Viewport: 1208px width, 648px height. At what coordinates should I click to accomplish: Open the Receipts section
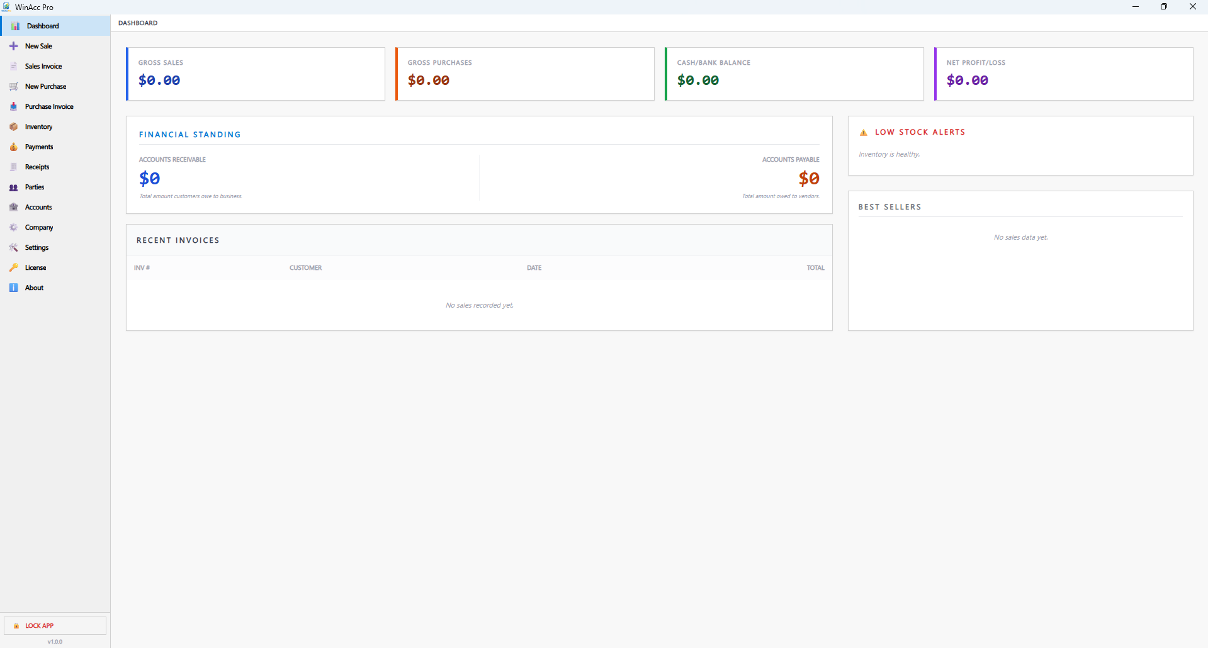click(x=37, y=167)
